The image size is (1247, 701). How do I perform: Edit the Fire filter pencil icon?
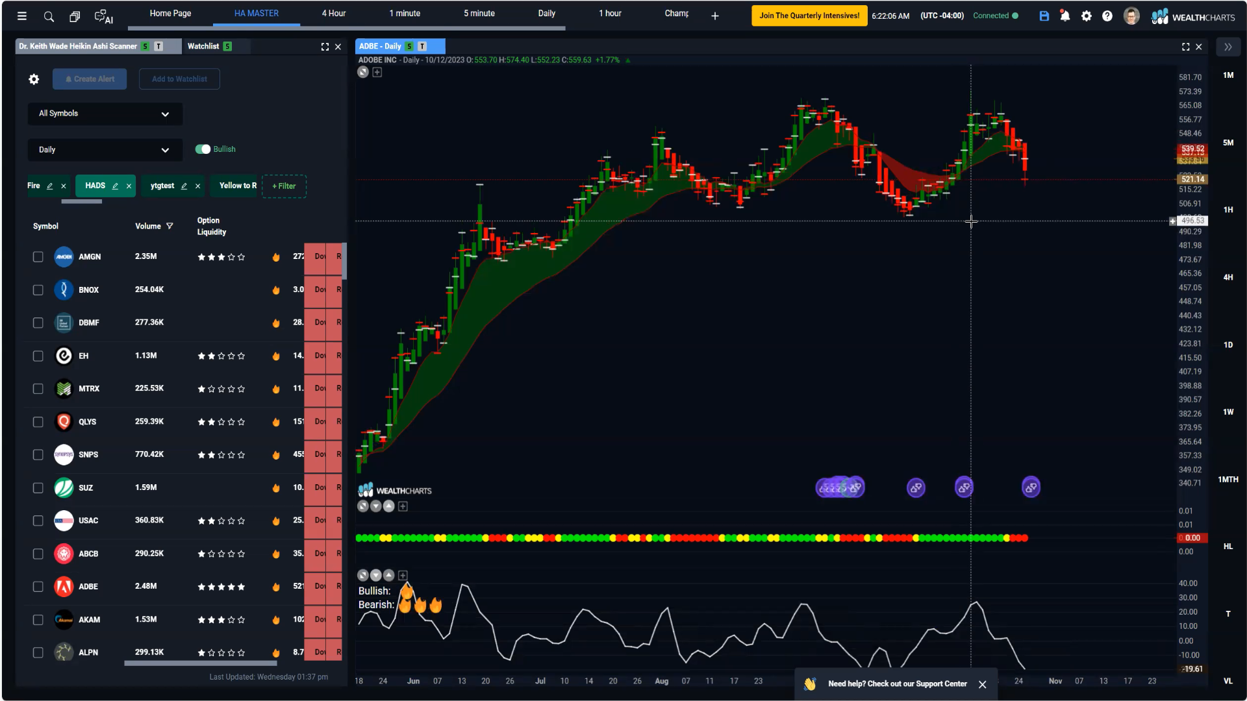pyautogui.click(x=50, y=186)
